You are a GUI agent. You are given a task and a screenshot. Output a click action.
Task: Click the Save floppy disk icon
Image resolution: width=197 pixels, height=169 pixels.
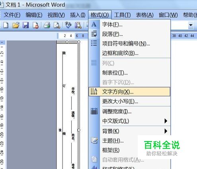click(x=25, y=25)
